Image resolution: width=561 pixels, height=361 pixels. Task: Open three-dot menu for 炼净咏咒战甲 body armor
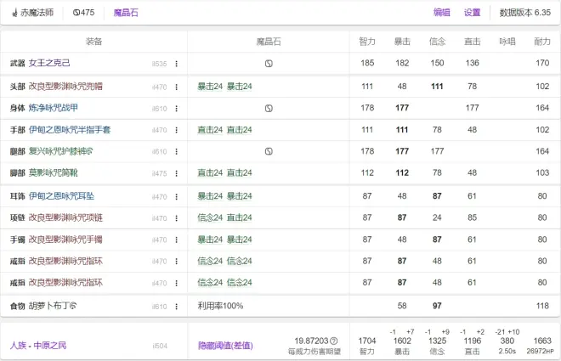pos(176,109)
